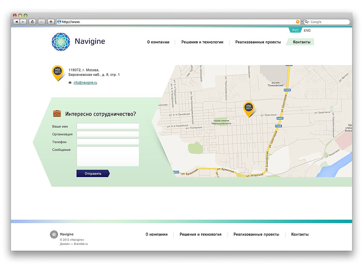The image size is (362, 264).
Task: Open the Google search magnifier dropdown
Action: pos(307,22)
